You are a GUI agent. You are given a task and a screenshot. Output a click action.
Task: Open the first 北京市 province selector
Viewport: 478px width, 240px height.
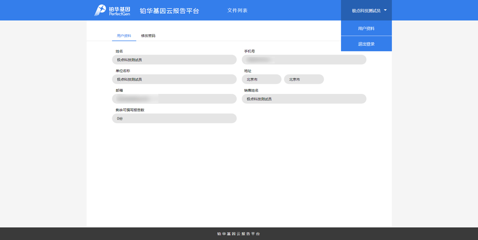click(261, 79)
